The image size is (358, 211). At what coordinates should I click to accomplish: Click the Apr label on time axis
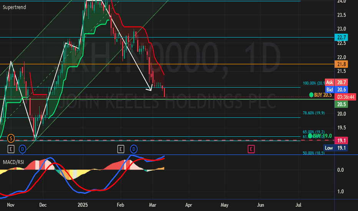[x=189, y=205]
